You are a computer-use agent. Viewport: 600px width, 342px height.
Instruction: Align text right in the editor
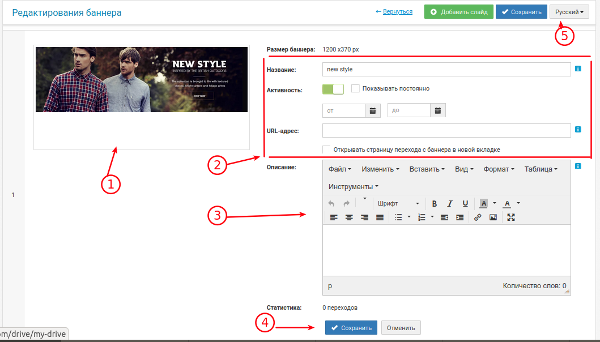[x=364, y=217]
